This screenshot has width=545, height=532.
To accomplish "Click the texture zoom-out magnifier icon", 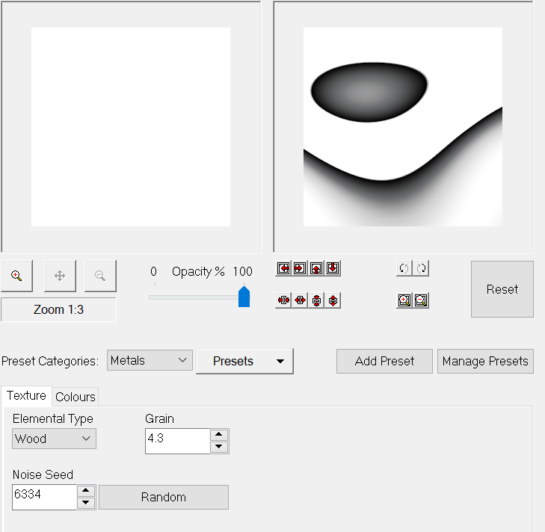I will click(x=421, y=300).
